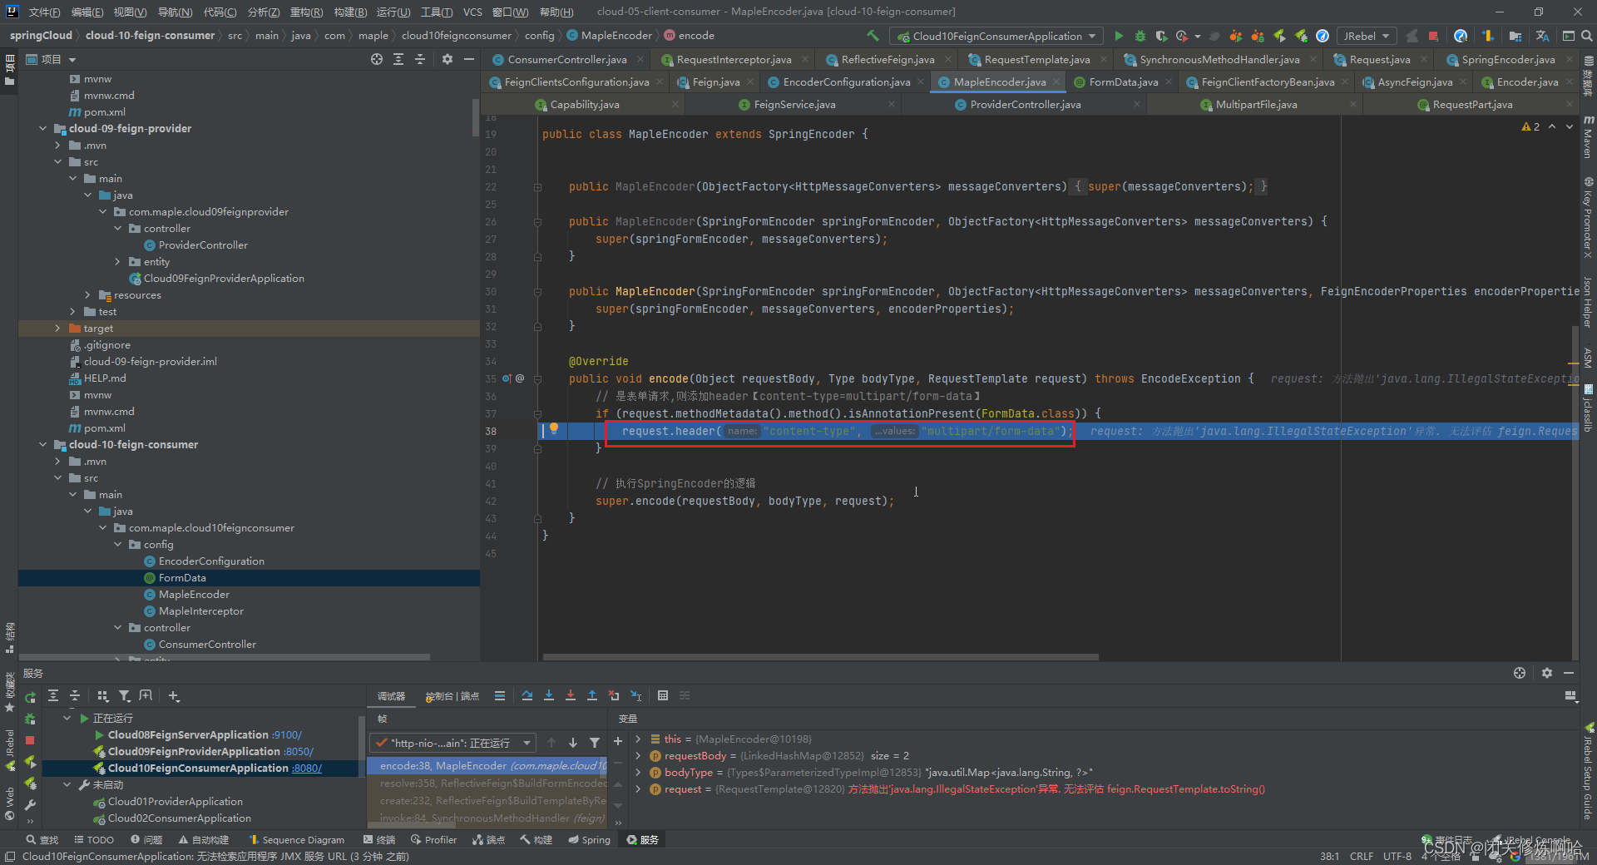Click MapleEncoder in breadcrumb navigation bar
1597x865 pixels.
click(609, 35)
